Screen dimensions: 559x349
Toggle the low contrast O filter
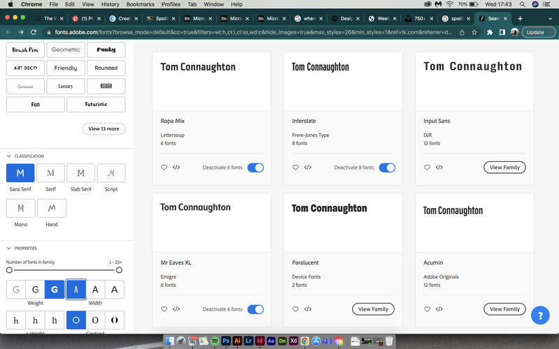[76, 320]
